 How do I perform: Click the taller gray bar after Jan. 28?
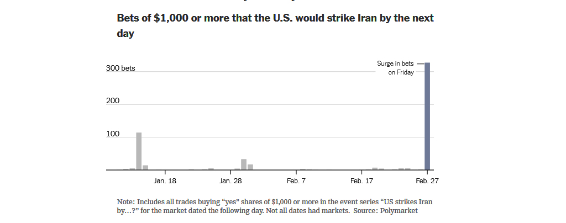click(x=244, y=164)
